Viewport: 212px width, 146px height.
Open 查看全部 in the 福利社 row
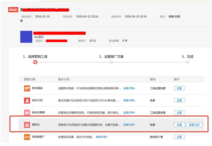[194, 125]
